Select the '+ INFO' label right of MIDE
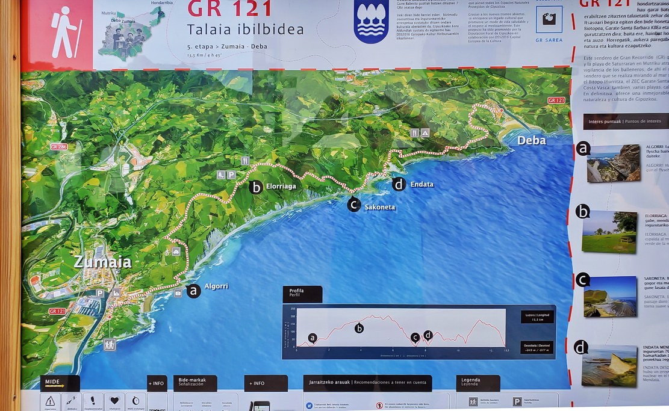Viewport: 669px width, 411px height. pos(157,383)
